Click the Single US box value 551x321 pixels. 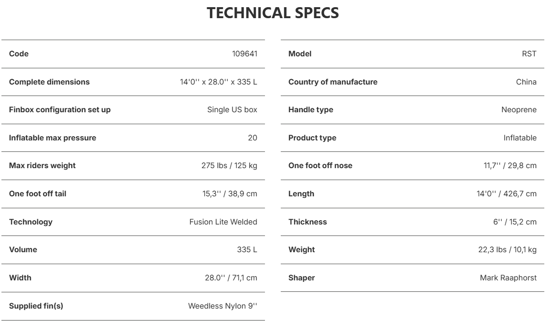pos(232,110)
